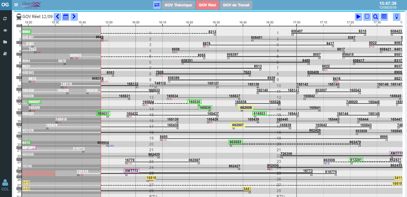Click the stop square button
Viewport: 407px width, 197px height.
[x=367, y=16]
